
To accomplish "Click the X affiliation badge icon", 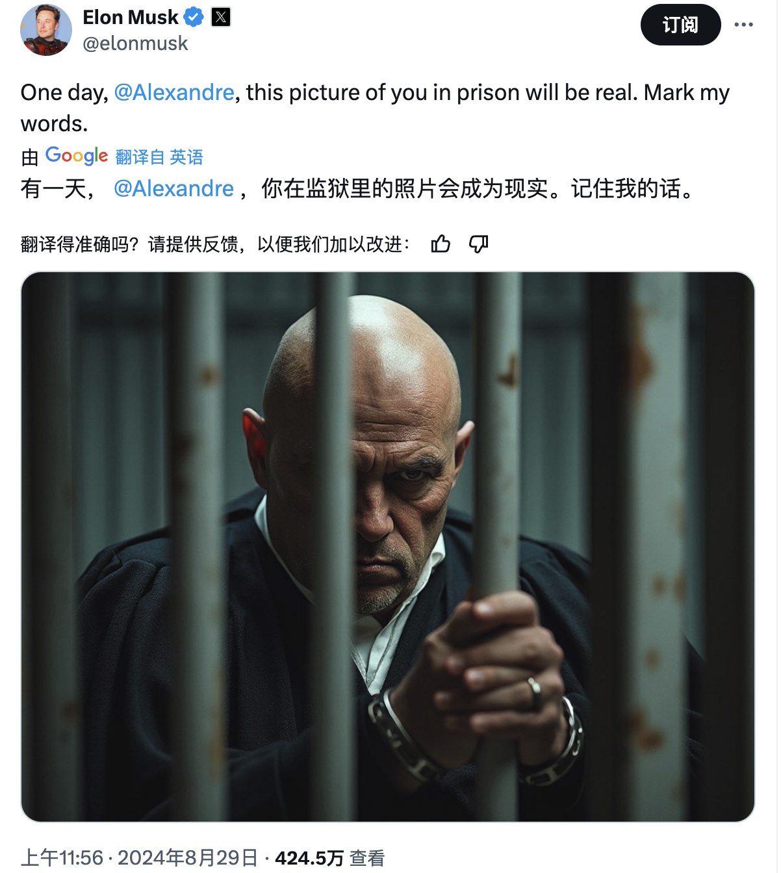I will pyautogui.click(x=221, y=17).
